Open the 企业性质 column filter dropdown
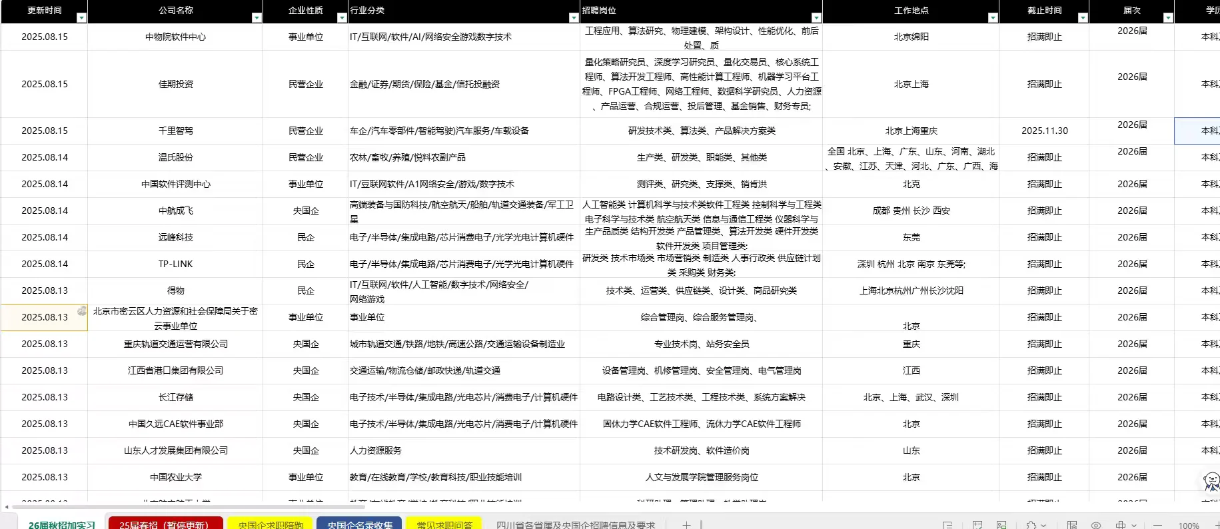1220x529 pixels. click(x=342, y=18)
